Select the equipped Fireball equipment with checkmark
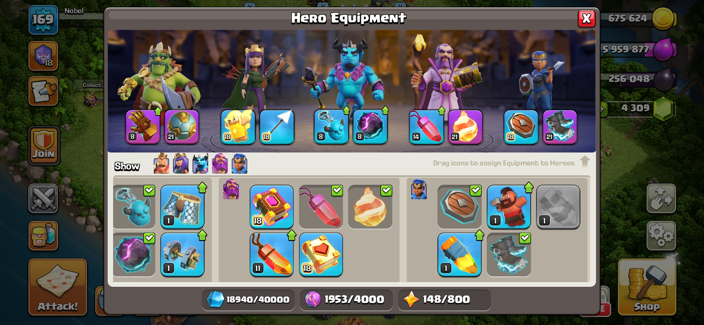 click(370, 207)
